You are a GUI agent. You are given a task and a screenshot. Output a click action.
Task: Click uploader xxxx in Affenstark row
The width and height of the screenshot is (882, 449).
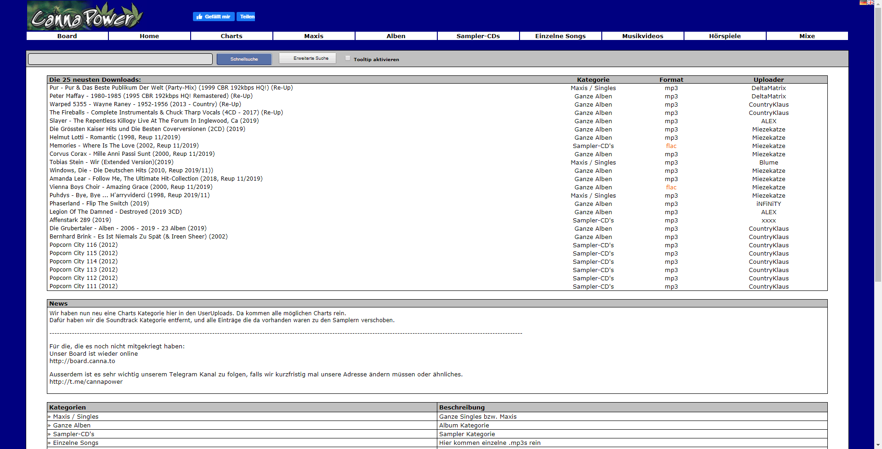769,221
